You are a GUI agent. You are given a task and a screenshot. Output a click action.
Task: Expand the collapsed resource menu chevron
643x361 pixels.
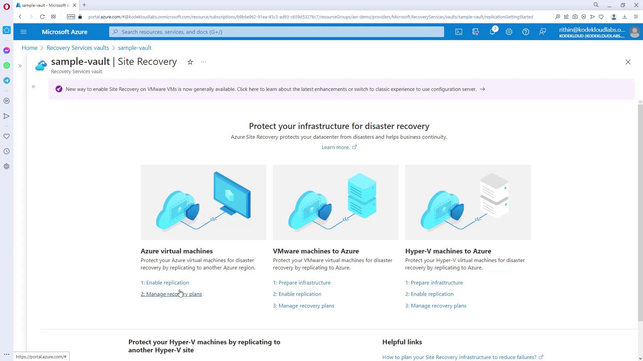(x=33, y=87)
